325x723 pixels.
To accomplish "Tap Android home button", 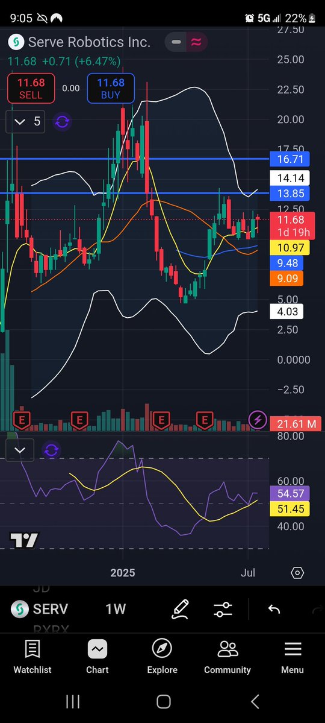I will tap(164, 702).
